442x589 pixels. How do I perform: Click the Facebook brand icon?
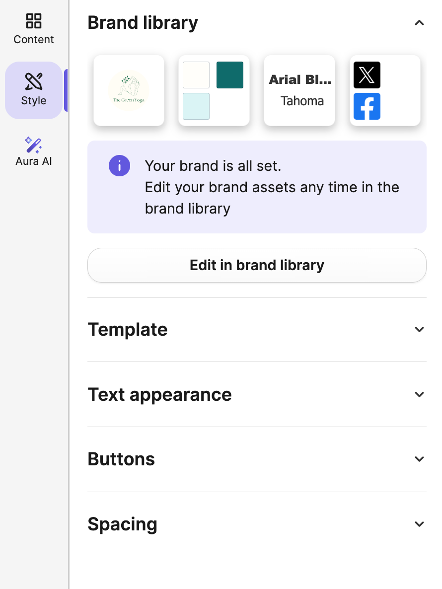[367, 106]
